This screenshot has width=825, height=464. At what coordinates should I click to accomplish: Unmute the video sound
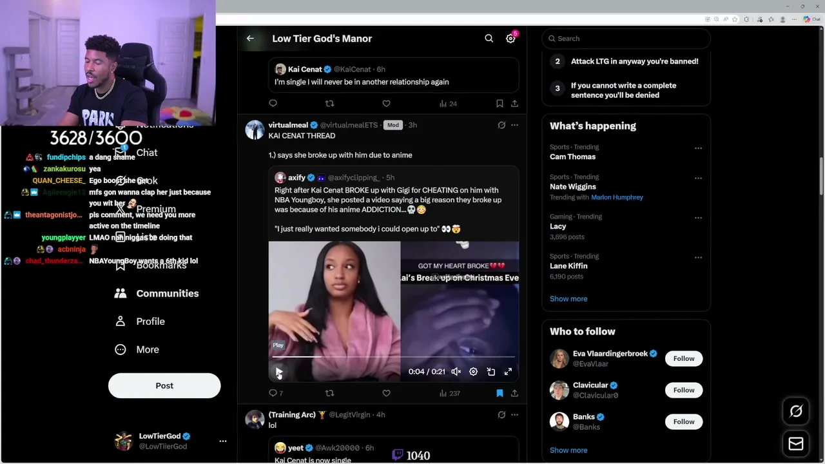click(x=456, y=372)
